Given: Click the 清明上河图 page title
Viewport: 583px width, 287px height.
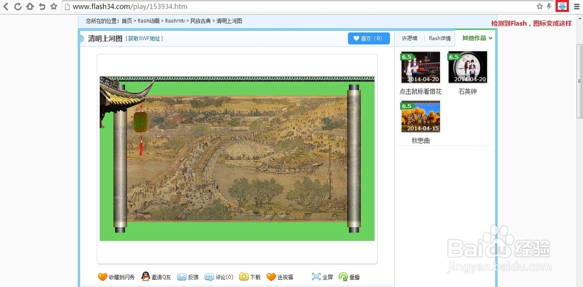Looking at the screenshot, I should pyautogui.click(x=105, y=38).
